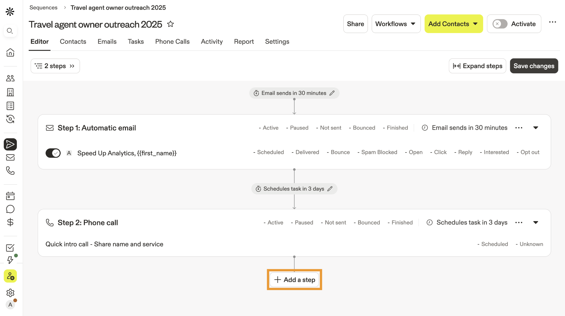
Task: Open the Calls phone icon in sidebar
Action: (10, 171)
